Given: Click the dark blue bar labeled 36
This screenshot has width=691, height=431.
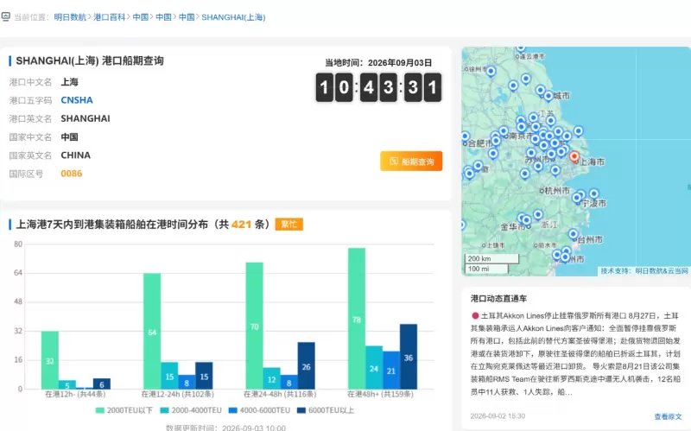Looking at the screenshot, I should 409,357.
